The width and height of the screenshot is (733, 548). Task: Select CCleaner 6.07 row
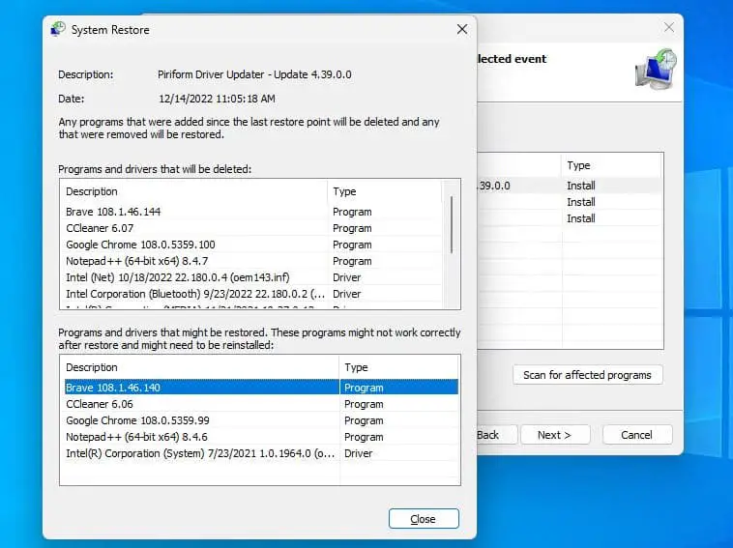252,228
